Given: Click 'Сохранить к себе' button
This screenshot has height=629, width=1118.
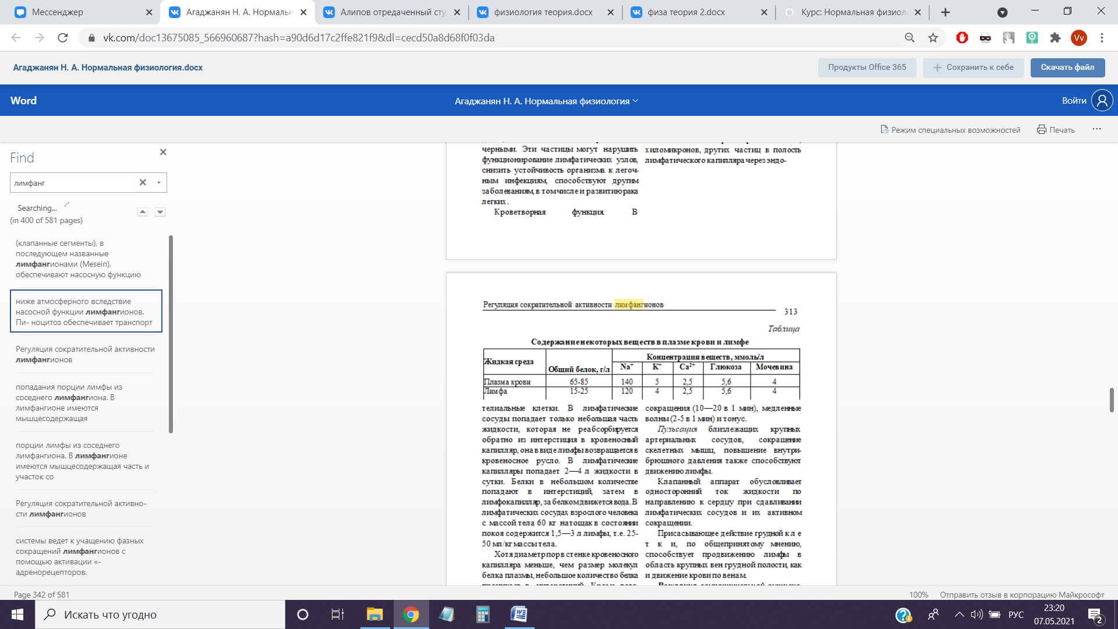Looking at the screenshot, I should coord(974,68).
